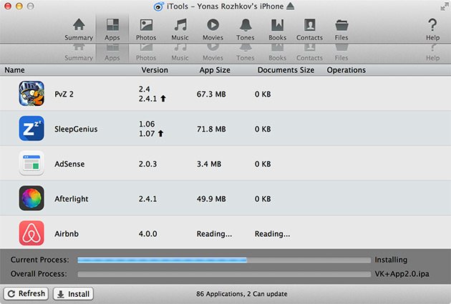Sort by the Name column header
This screenshot has width=451, height=304.
coord(14,70)
